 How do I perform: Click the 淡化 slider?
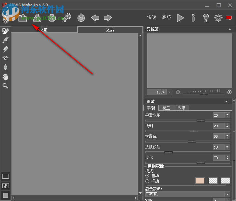188,163
